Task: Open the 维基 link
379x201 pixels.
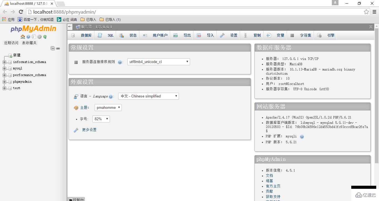Action: coord(269,181)
